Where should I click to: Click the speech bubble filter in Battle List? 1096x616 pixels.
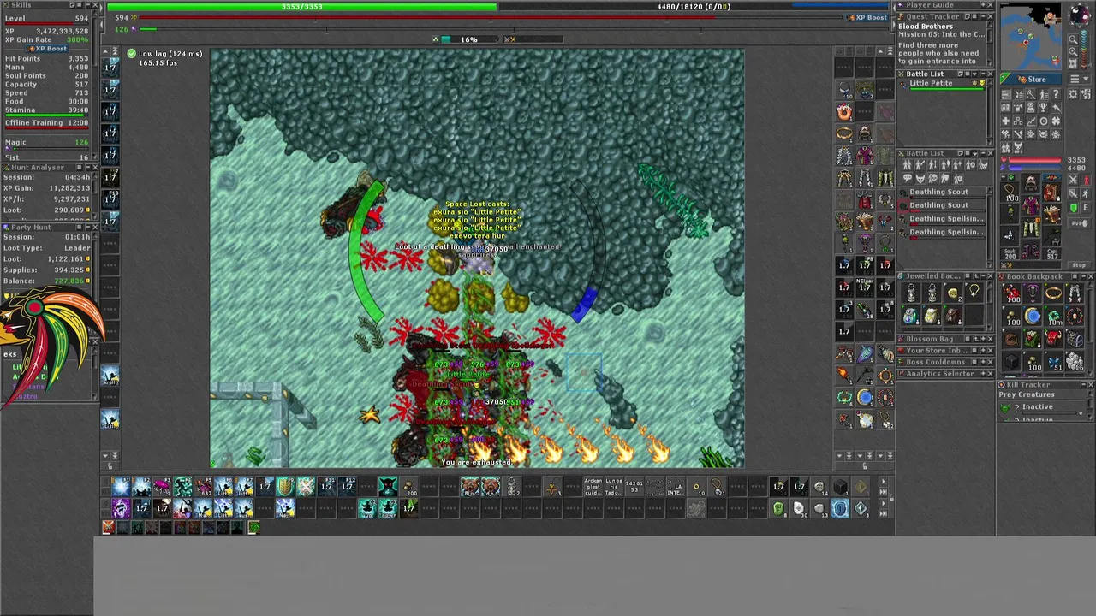908,178
